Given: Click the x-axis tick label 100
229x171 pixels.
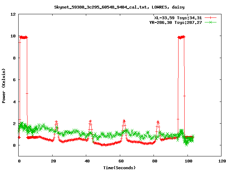Looking at the screenshot, I should [x=189, y=161].
